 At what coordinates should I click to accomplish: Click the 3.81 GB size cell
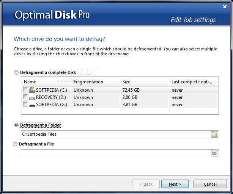[130, 105]
